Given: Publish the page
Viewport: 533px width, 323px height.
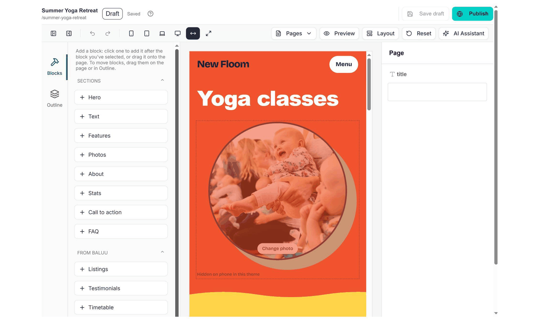Looking at the screenshot, I should point(472,14).
